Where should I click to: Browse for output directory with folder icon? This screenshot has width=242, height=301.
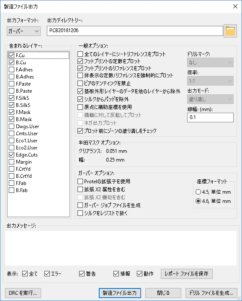pyautogui.click(x=230, y=31)
